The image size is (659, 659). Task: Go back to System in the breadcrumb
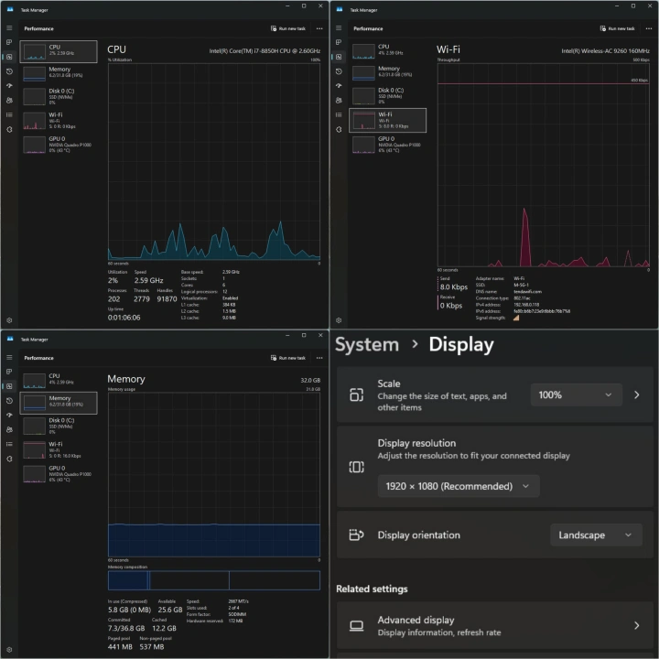[x=367, y=345]
